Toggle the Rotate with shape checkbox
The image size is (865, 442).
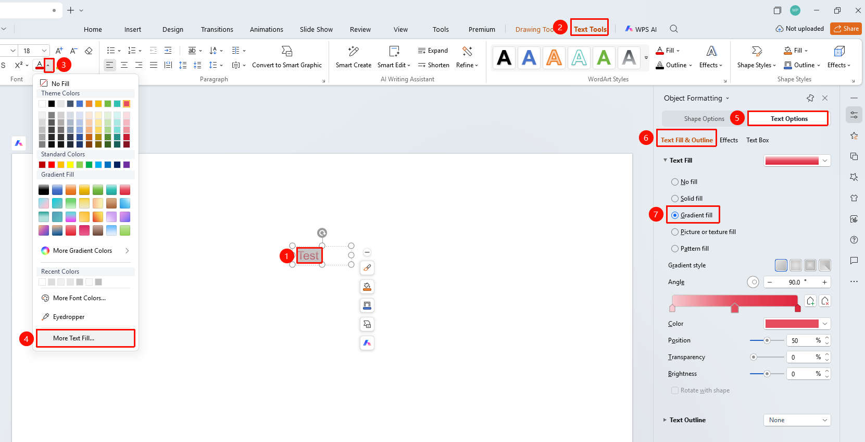(675, 390)
